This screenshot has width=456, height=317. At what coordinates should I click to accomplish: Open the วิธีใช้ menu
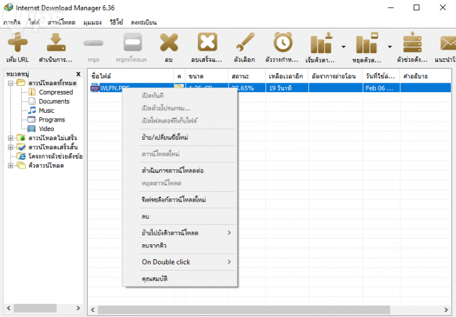click(117, 22)
